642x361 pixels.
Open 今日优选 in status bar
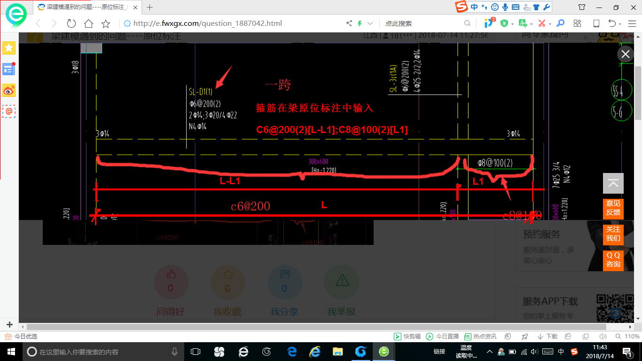(21, 337)
